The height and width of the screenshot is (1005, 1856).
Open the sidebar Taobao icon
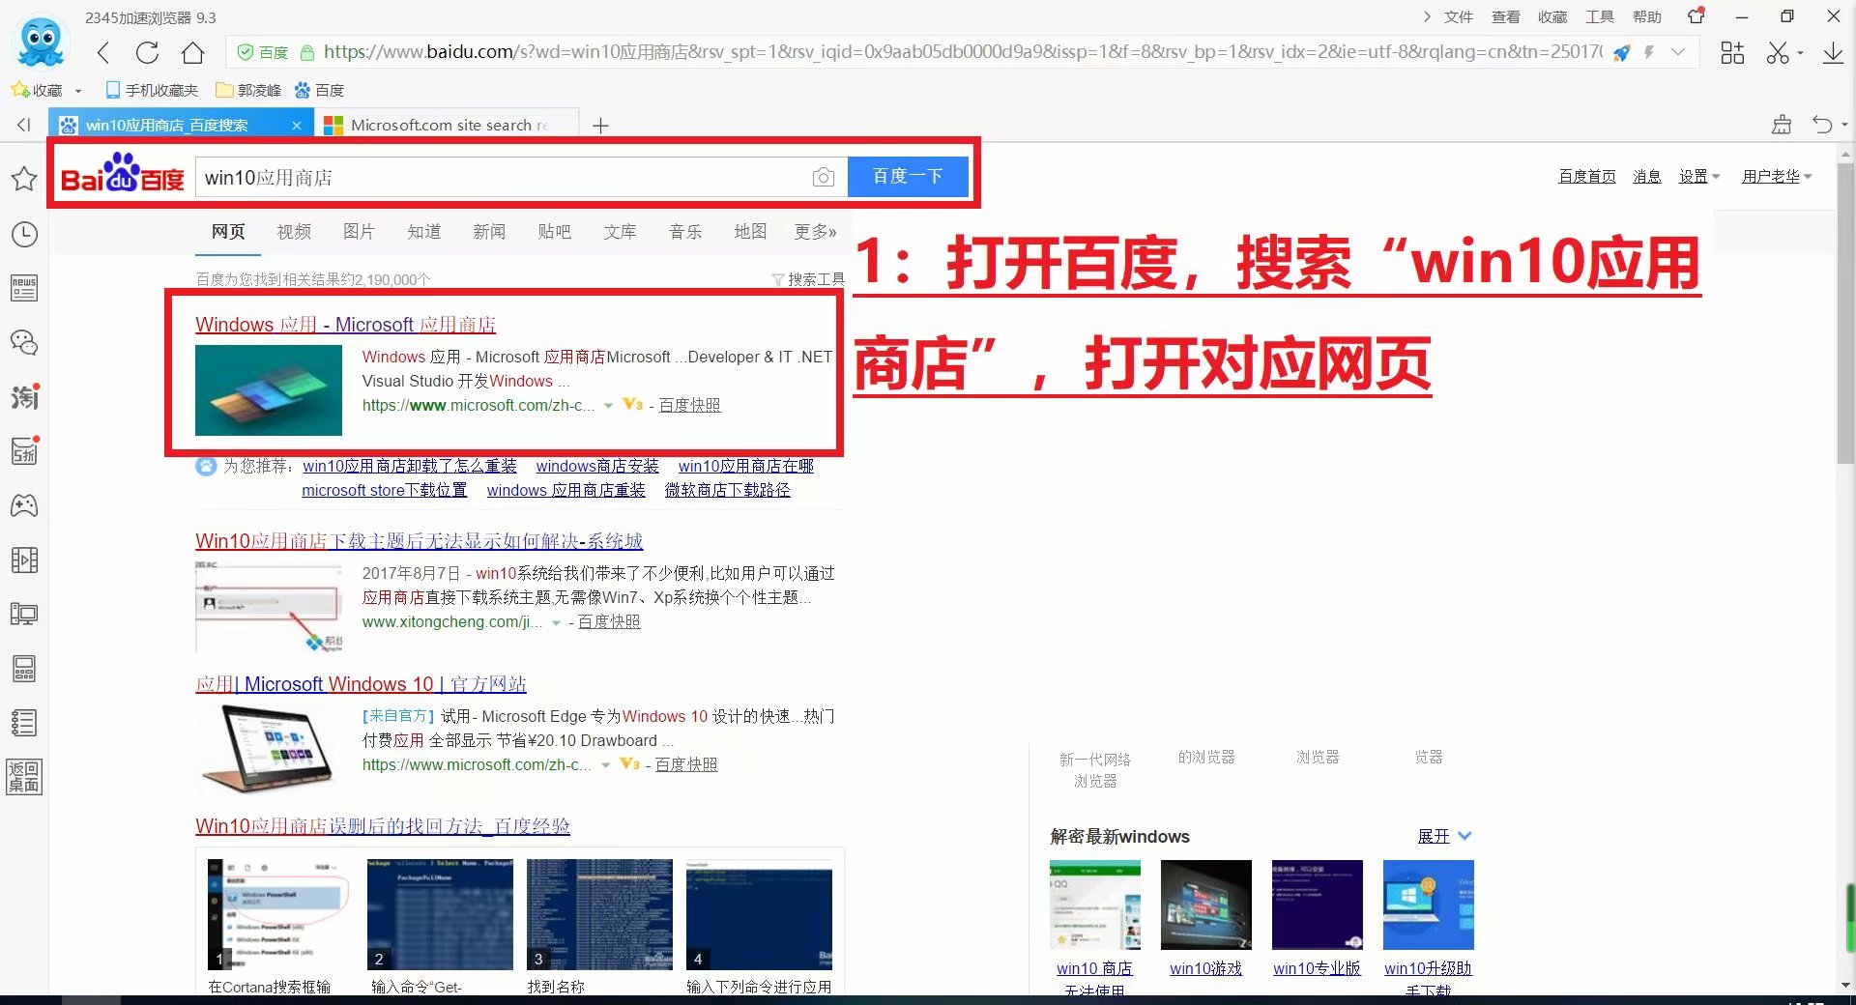tap(24, 396)
